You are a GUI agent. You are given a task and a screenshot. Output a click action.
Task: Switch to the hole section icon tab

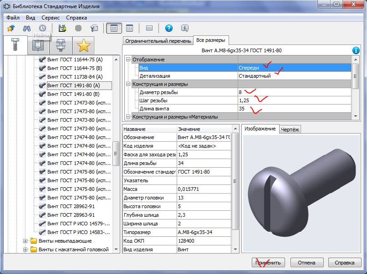[38, 45]
